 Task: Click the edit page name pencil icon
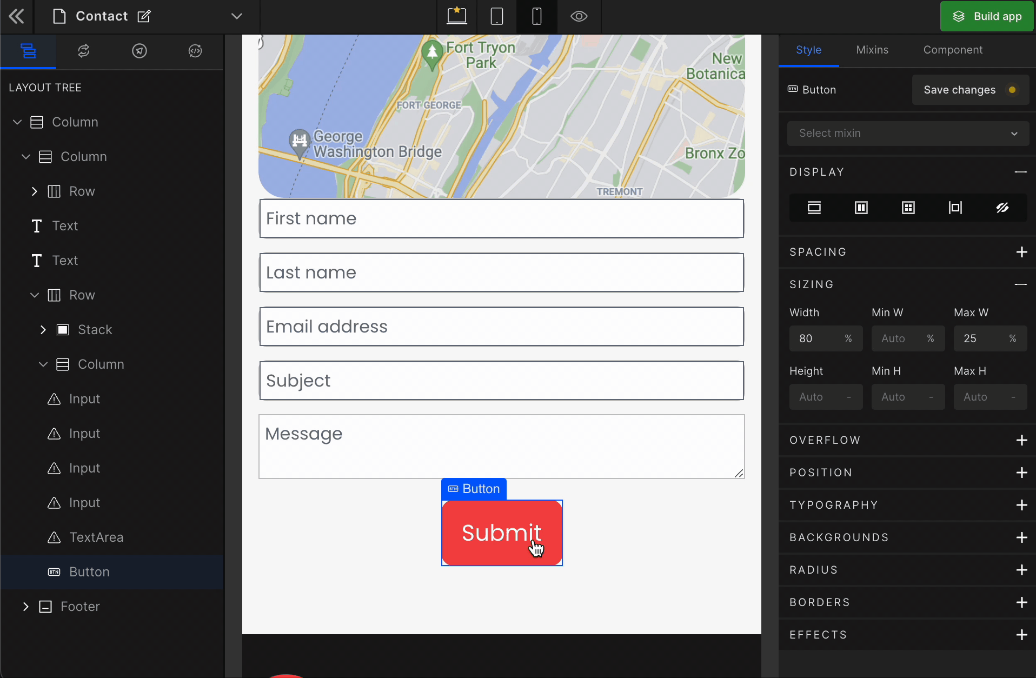pos(144,16)
